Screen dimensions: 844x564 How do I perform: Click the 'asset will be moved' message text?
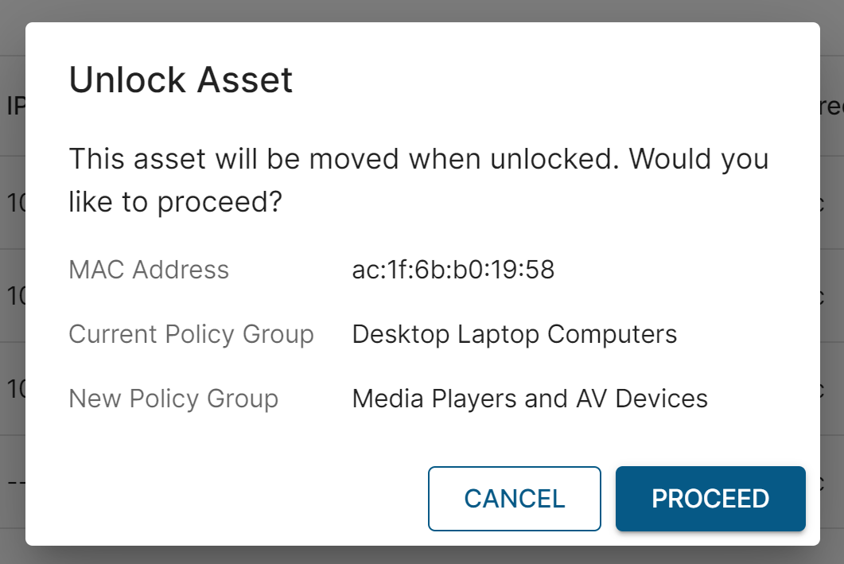pos(418,181)
